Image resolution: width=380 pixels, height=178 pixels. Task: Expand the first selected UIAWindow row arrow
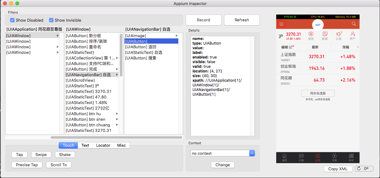(57, 36)
